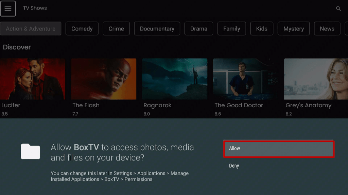This screenshot has height=195, width=348.
Task: Click the TV Shows page title
Action: (35, 8)
